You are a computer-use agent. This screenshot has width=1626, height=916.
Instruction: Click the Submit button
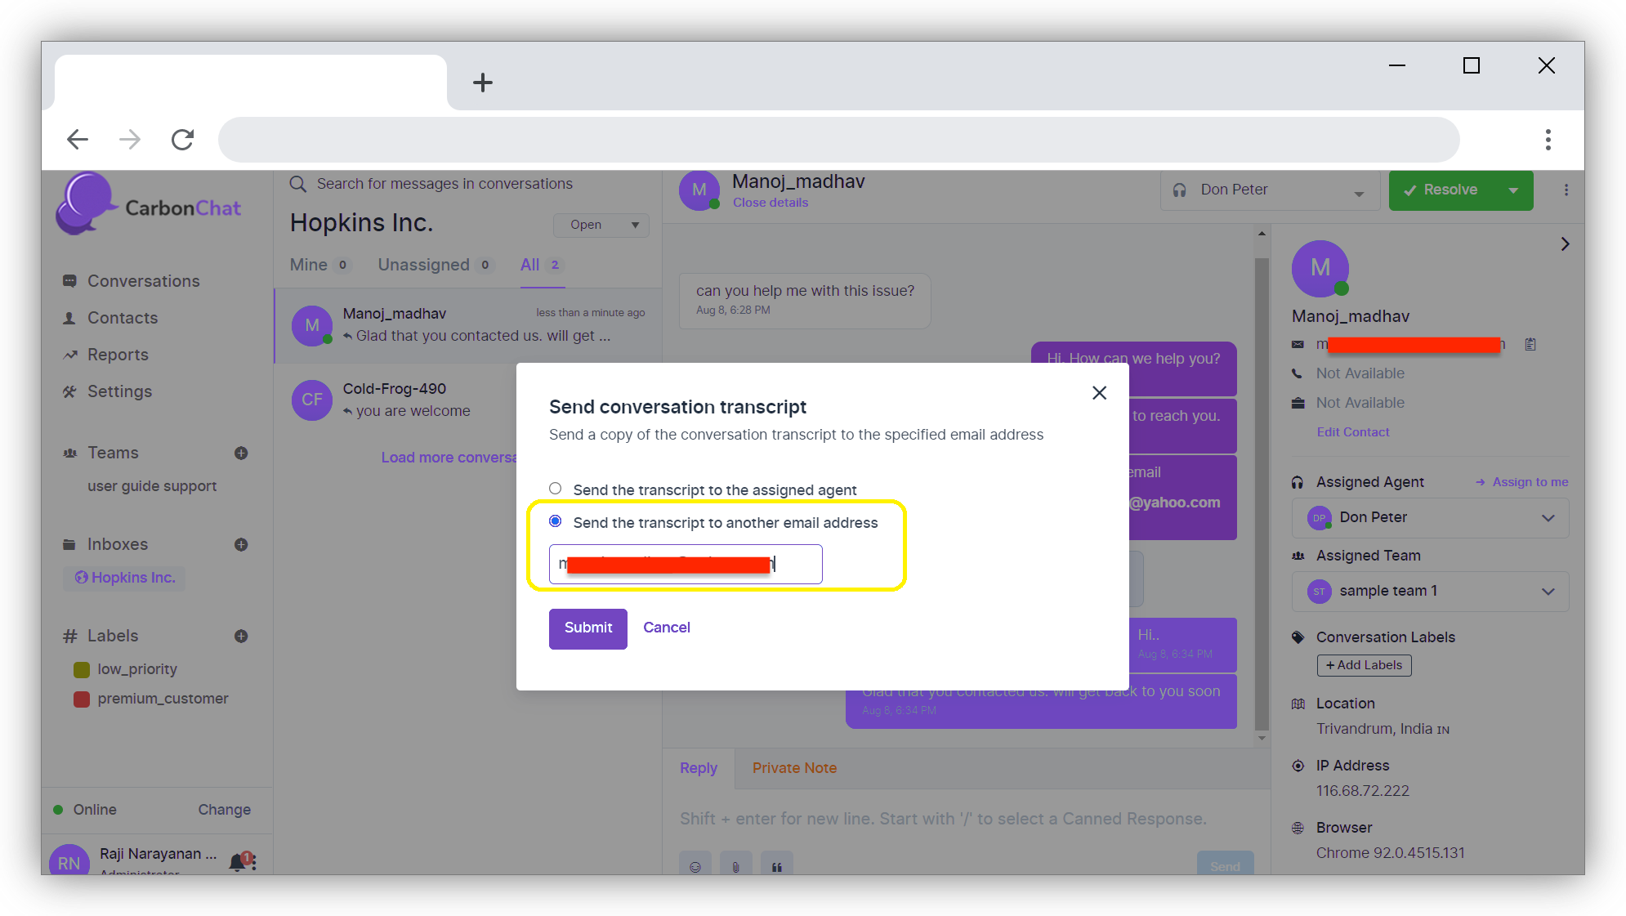point(587,628)
